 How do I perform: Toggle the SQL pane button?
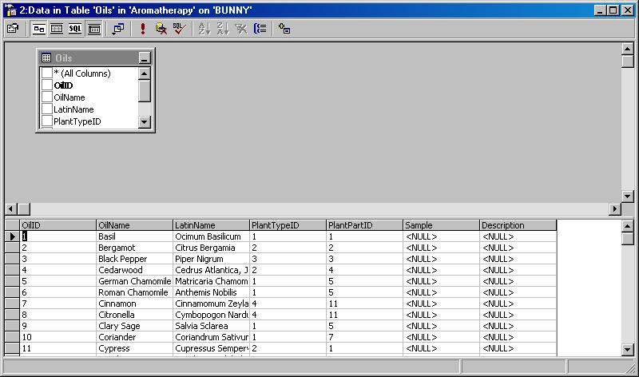75,28
